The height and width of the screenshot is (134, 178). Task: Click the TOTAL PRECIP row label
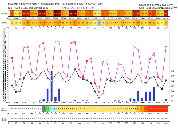click(x=4, y=109)
